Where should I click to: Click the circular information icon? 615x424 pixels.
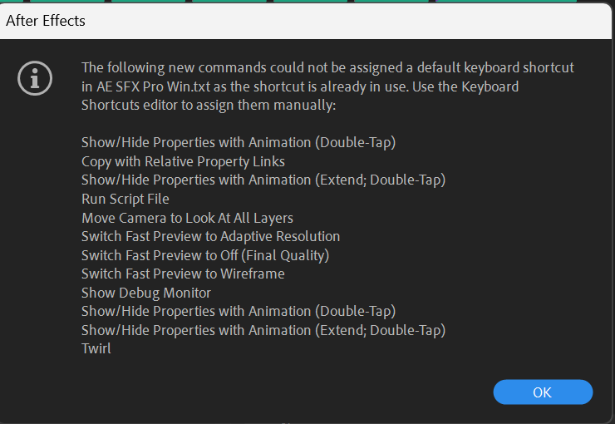click(x=35, y=78)
